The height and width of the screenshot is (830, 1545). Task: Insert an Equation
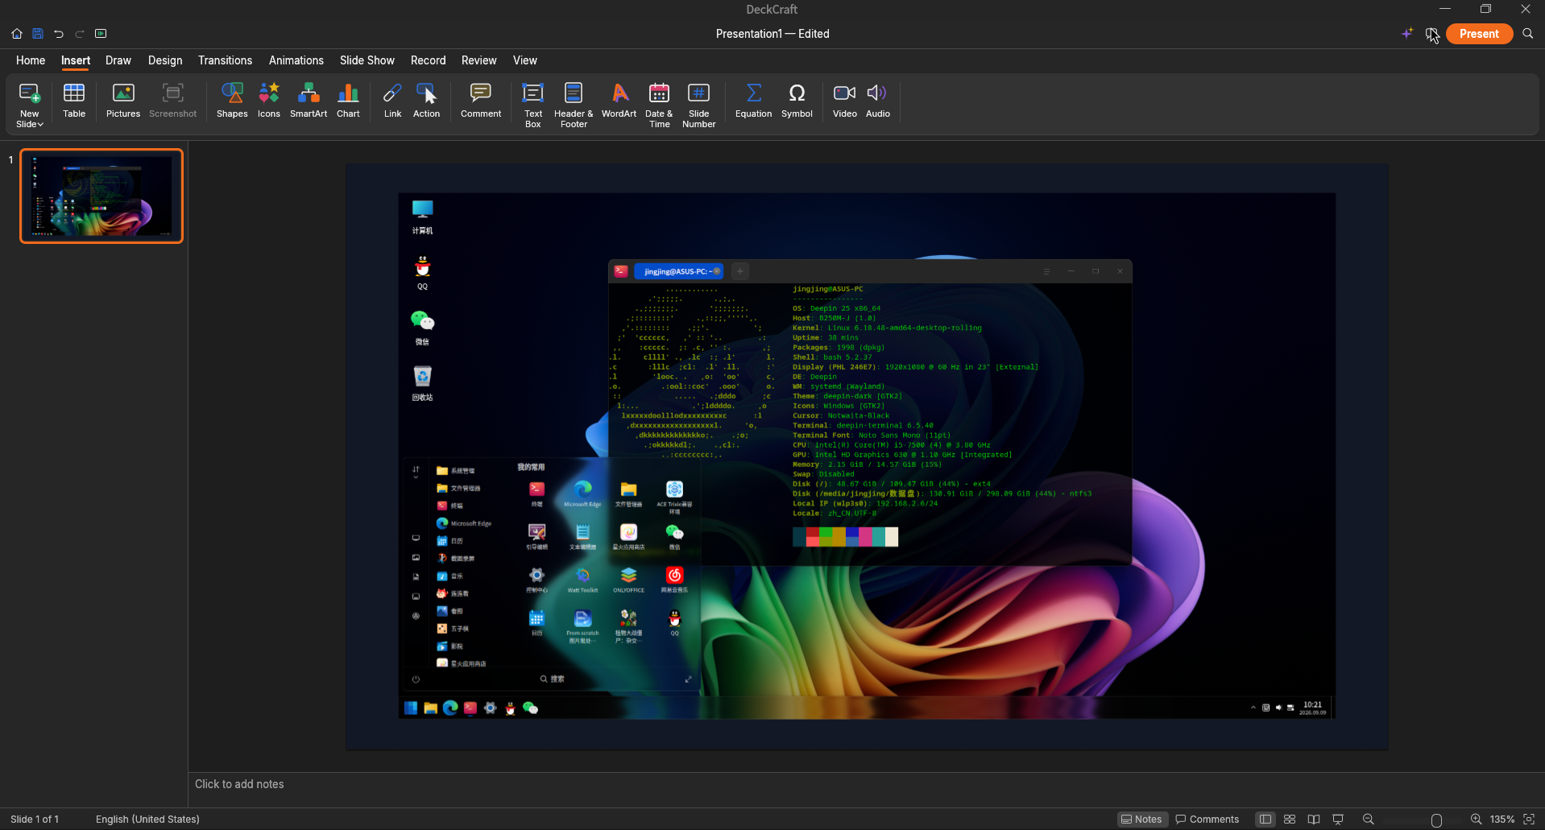[x=753, y=101]
